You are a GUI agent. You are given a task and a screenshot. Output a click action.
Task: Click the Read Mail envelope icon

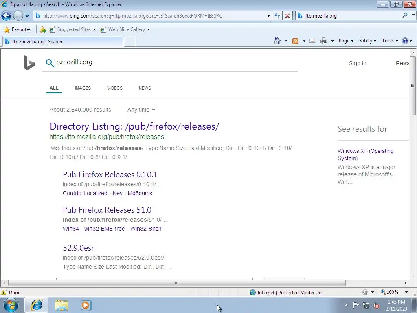click(x=312, y=41)
